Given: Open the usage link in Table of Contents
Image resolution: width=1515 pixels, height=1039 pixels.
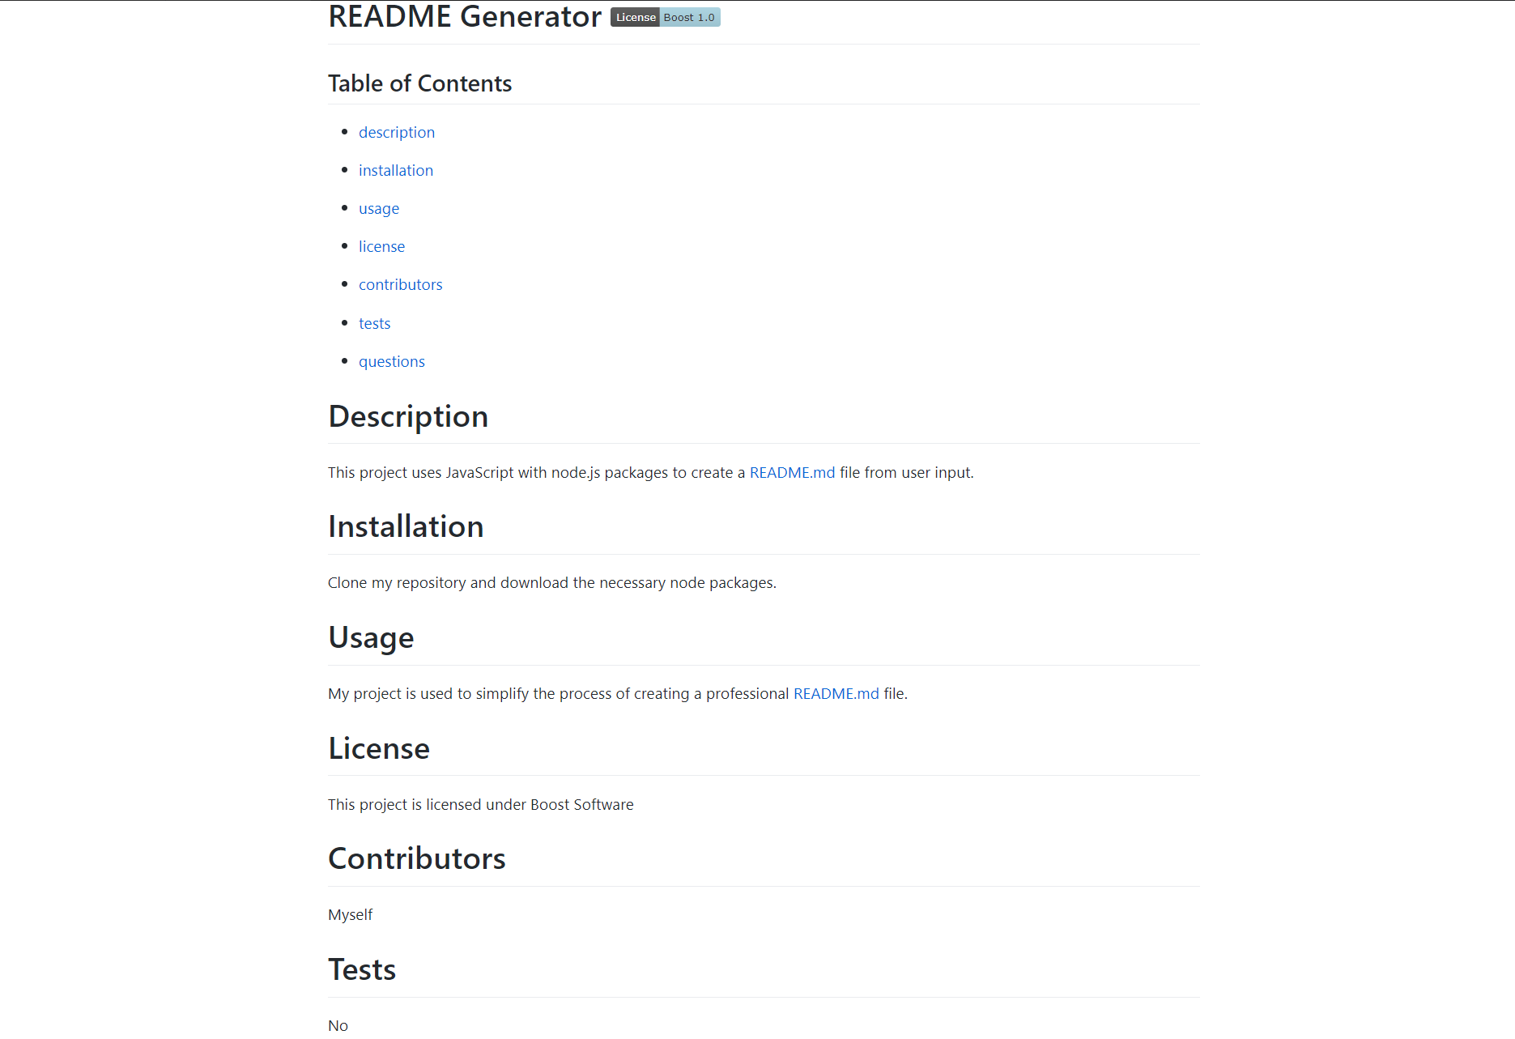Looking at the screenshot, I should click(378, 208).
